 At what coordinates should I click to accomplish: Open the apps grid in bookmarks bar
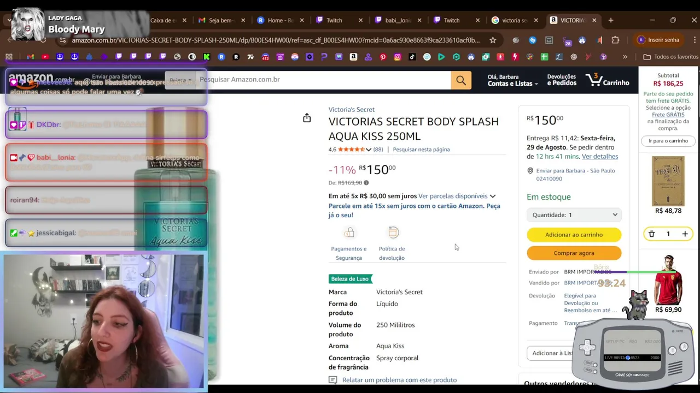9,57
